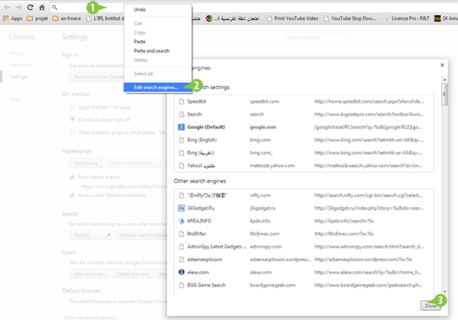Click the Search settings field
The width and height of the screenshot is (458, 320).
click(318, 37)
